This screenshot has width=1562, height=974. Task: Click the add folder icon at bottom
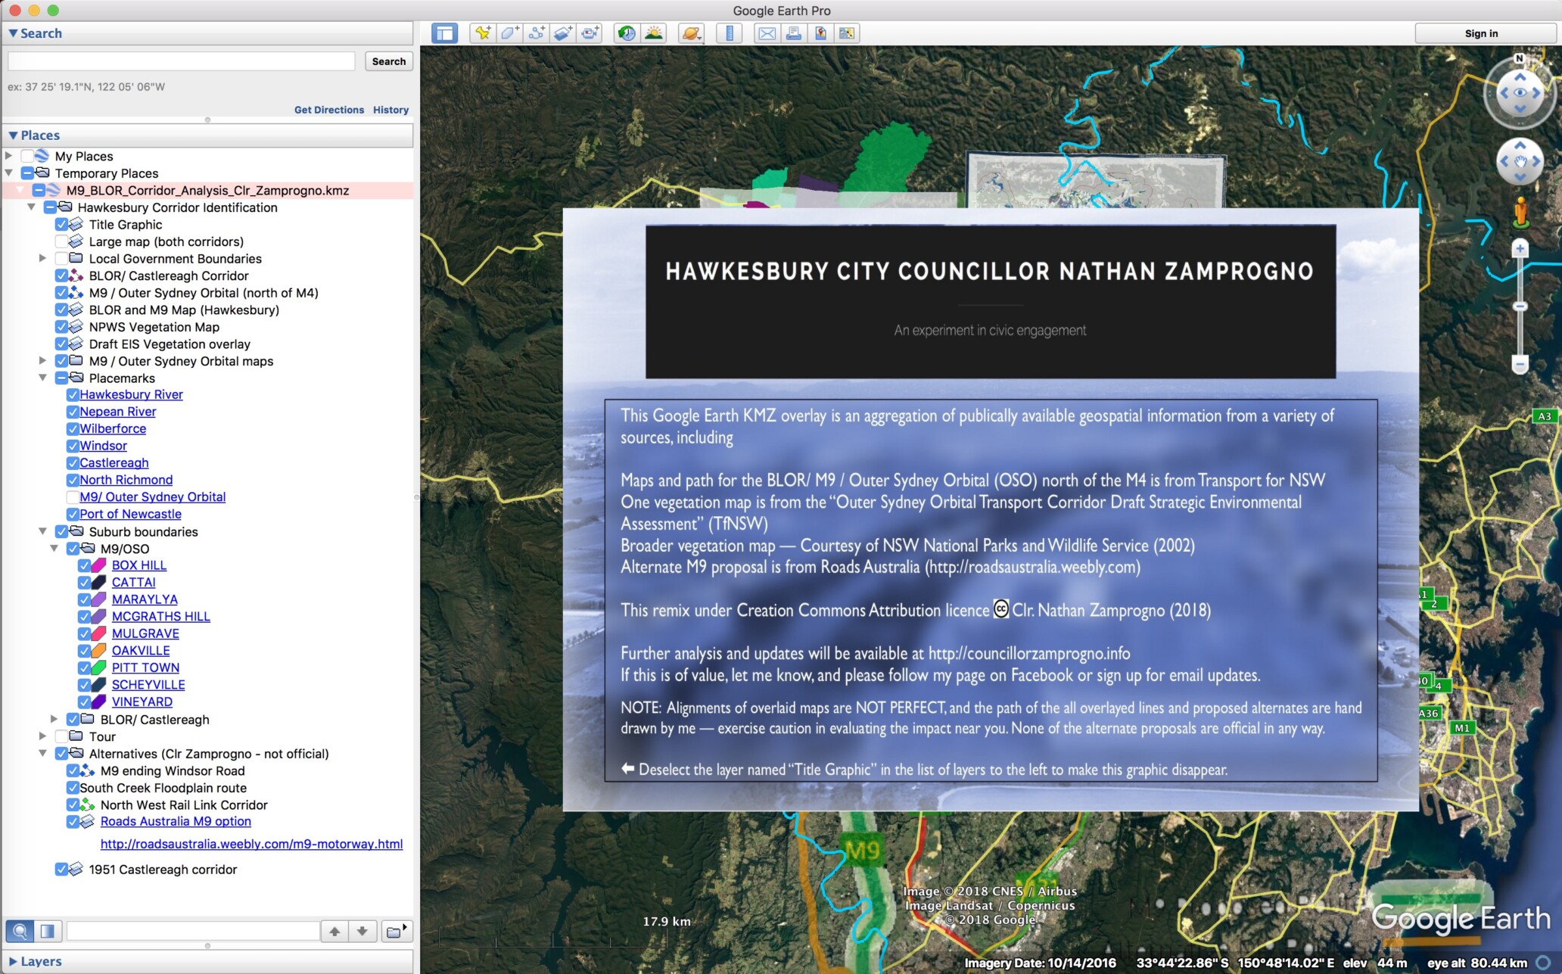pos(397,931)
